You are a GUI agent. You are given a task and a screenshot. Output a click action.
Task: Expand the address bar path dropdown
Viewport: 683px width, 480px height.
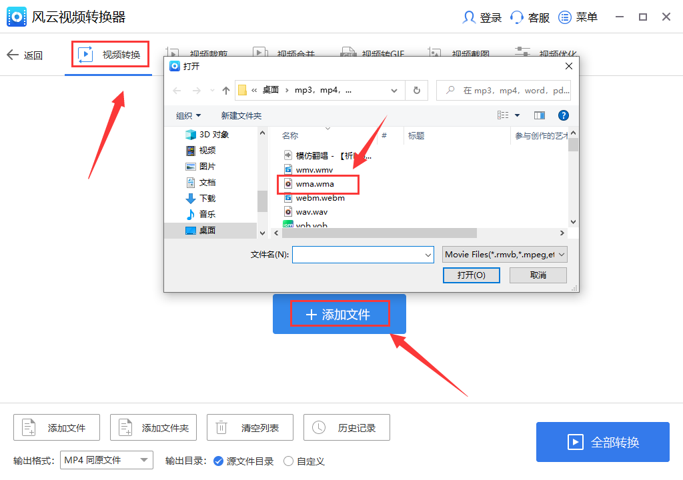[394, 91]
